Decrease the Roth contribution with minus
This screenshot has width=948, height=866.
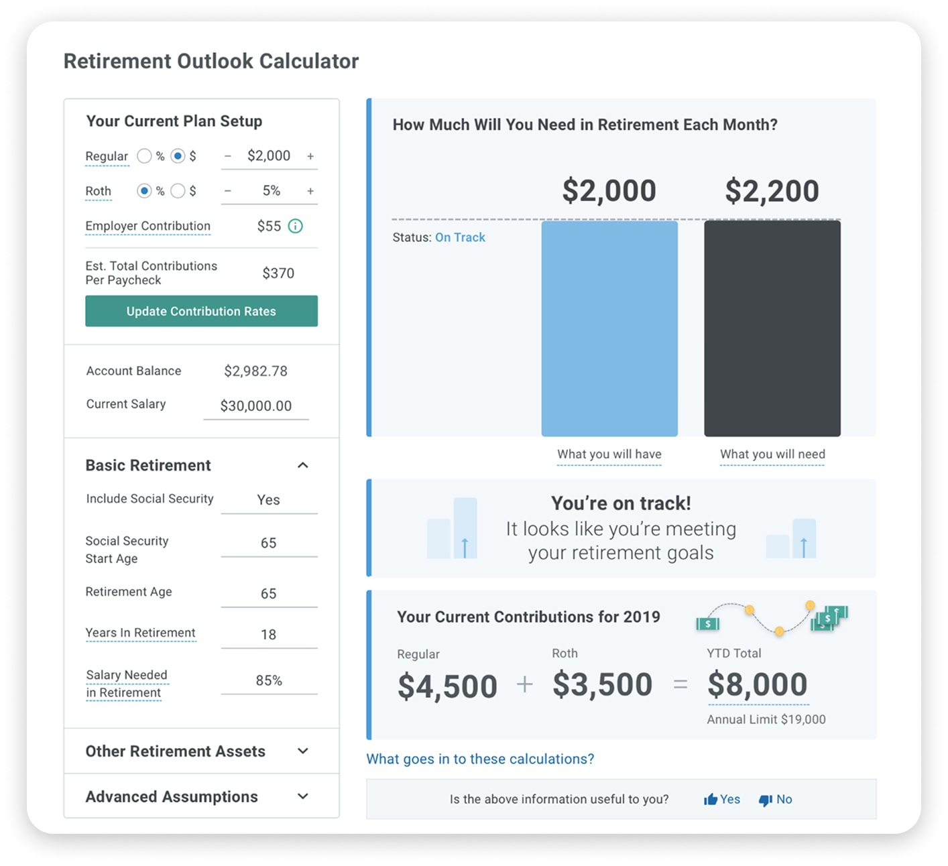click(228, 191)
